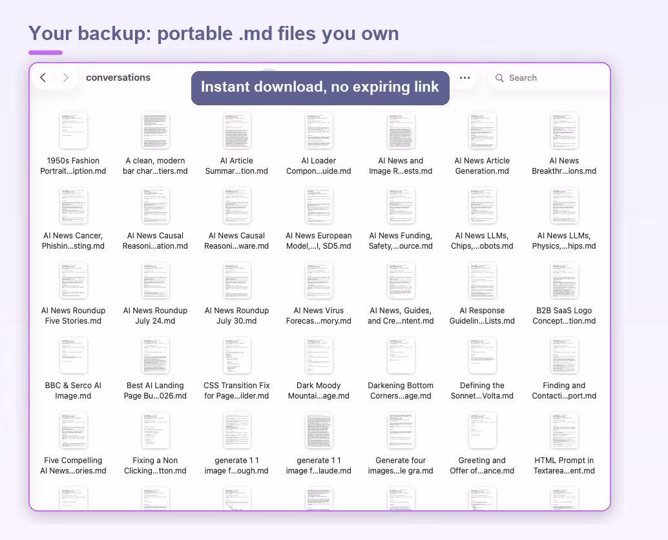The width and height of the screenshot is (668, 540).
Task: Select AI News Cancer, Phishin...sting.md icon
Action: click(73, 205)
